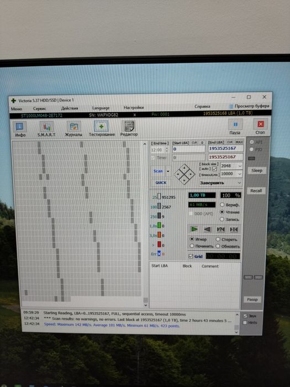Click the light gray 100 ms block indicator
290x387 pixels.
coord(159,206)
